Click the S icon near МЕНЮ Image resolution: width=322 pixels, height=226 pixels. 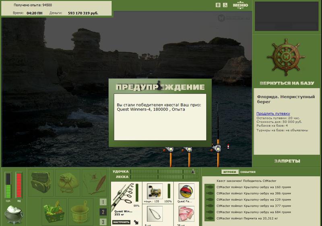click(x=225, y=5)
